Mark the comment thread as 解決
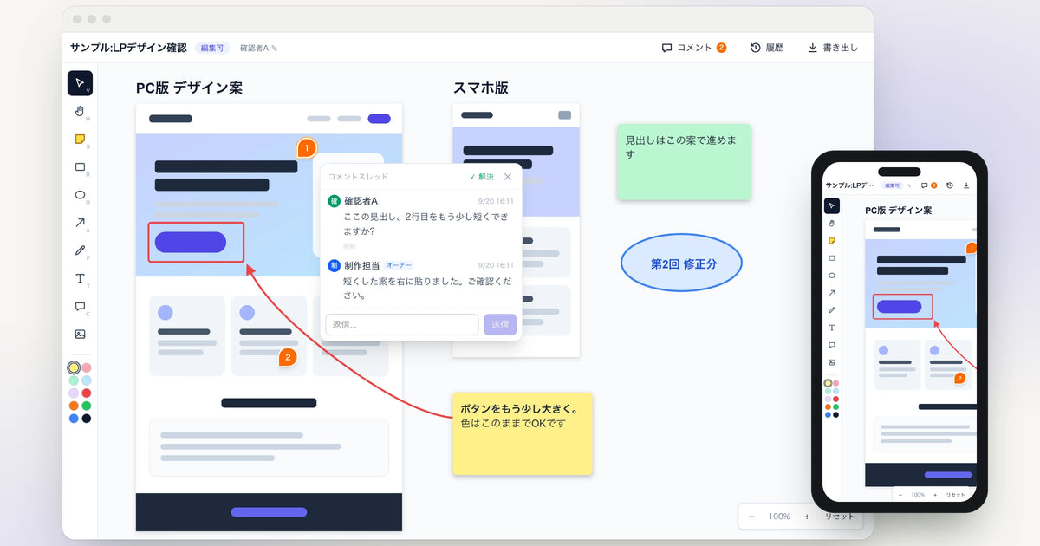The height and width of the screenshot is (546, 1040). (481, 177)
